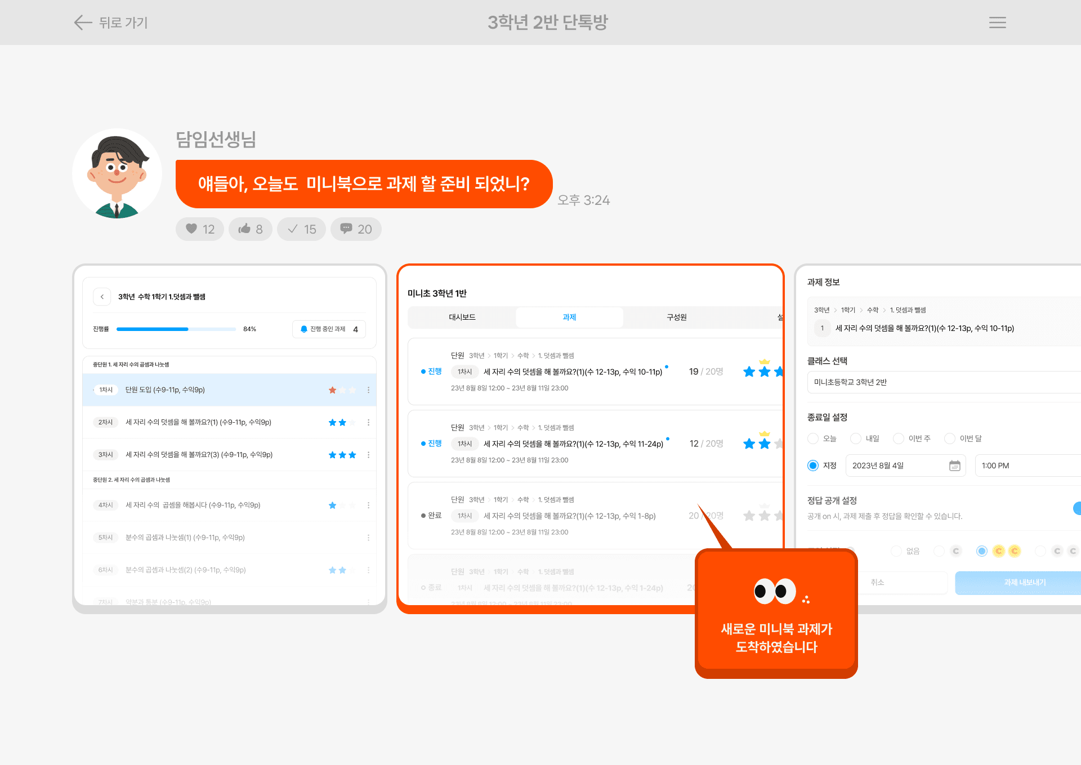Click the bell 진행 중인 과제 button
This screenshot has width=1081, height=765.
[x=329, y=329]
